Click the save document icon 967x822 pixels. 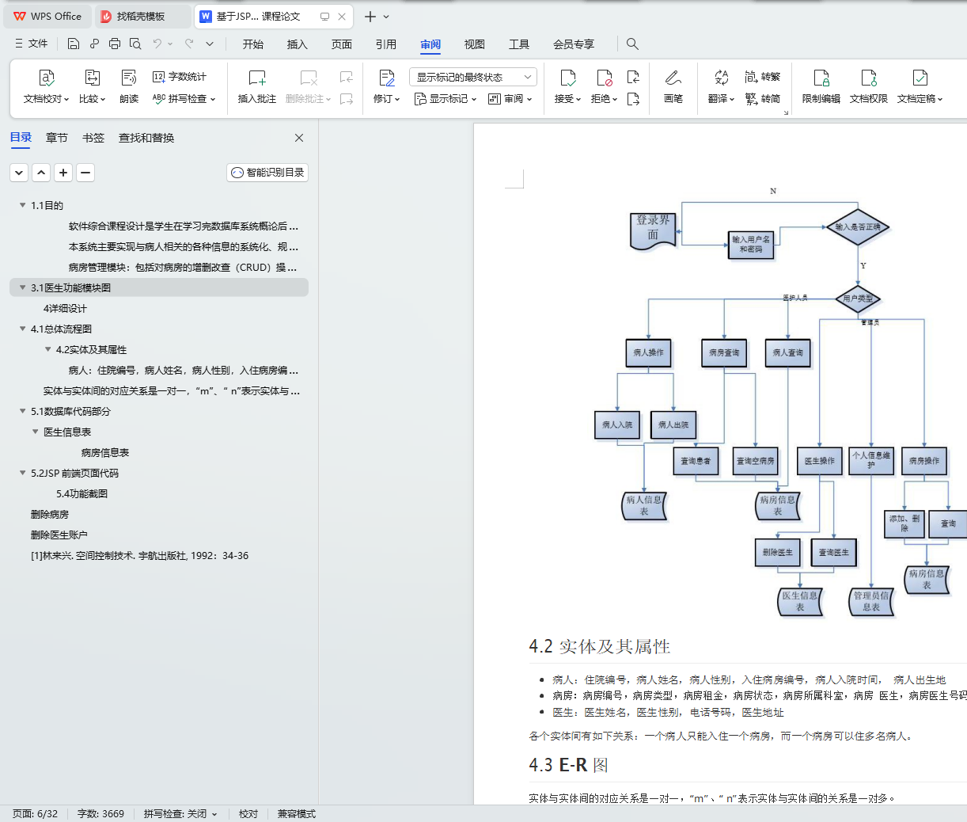(x=74, y=44)
